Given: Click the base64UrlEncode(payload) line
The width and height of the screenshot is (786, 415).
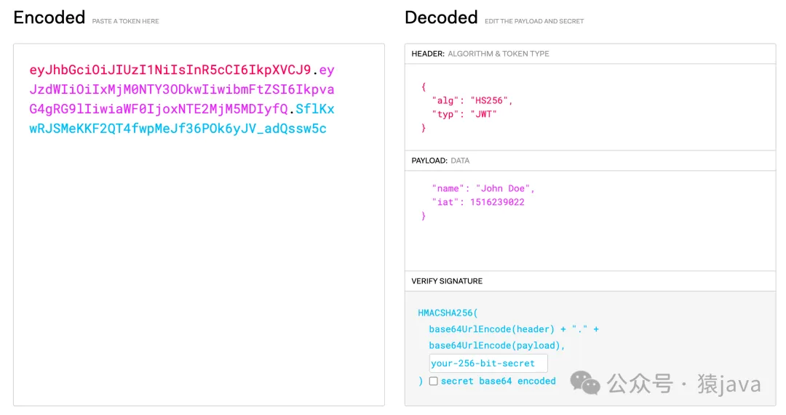Looking at the screenshot, I should 497,345.
